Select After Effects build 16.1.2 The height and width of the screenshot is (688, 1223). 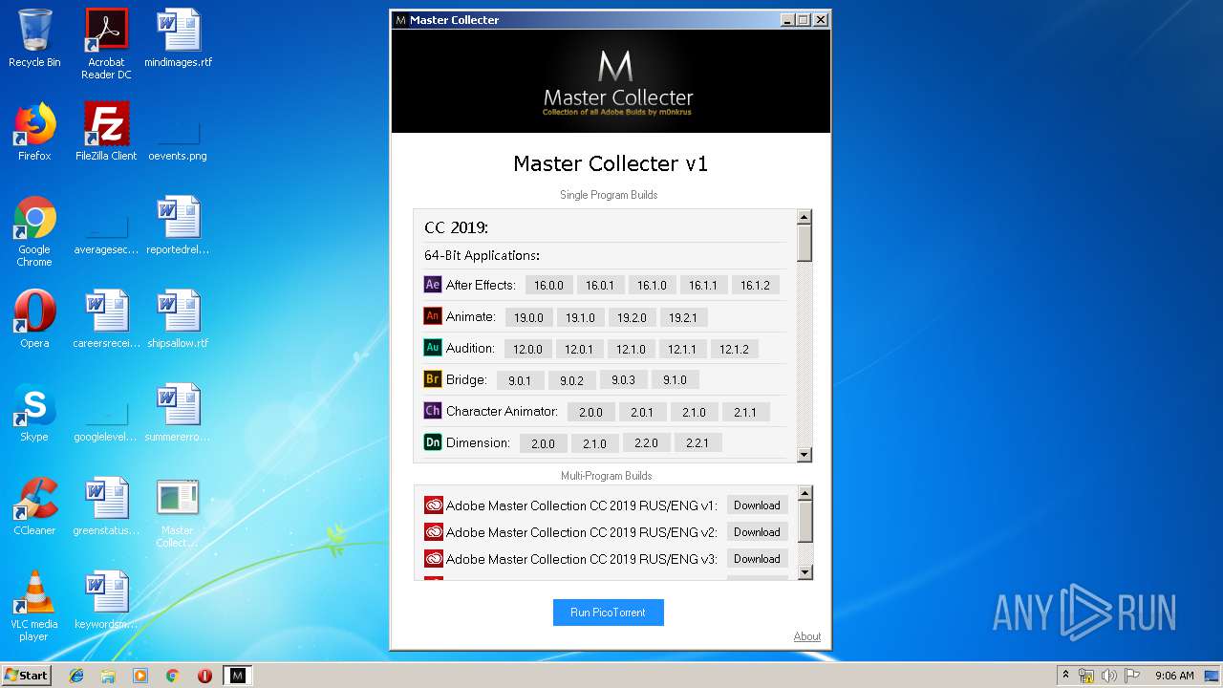(x=756, y=285)
